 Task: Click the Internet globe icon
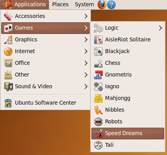(x=8, y=52)
